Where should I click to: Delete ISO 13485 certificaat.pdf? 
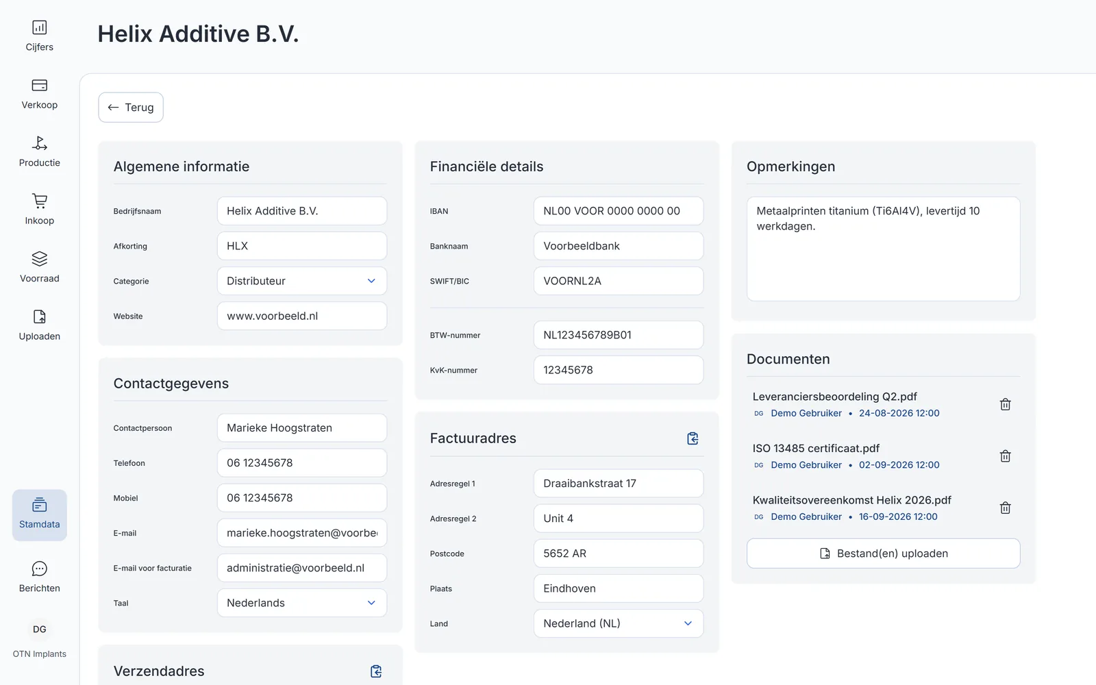point(1005,456)
